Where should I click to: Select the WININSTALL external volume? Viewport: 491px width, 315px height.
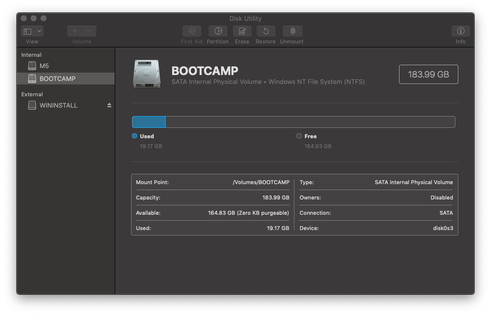58,105
